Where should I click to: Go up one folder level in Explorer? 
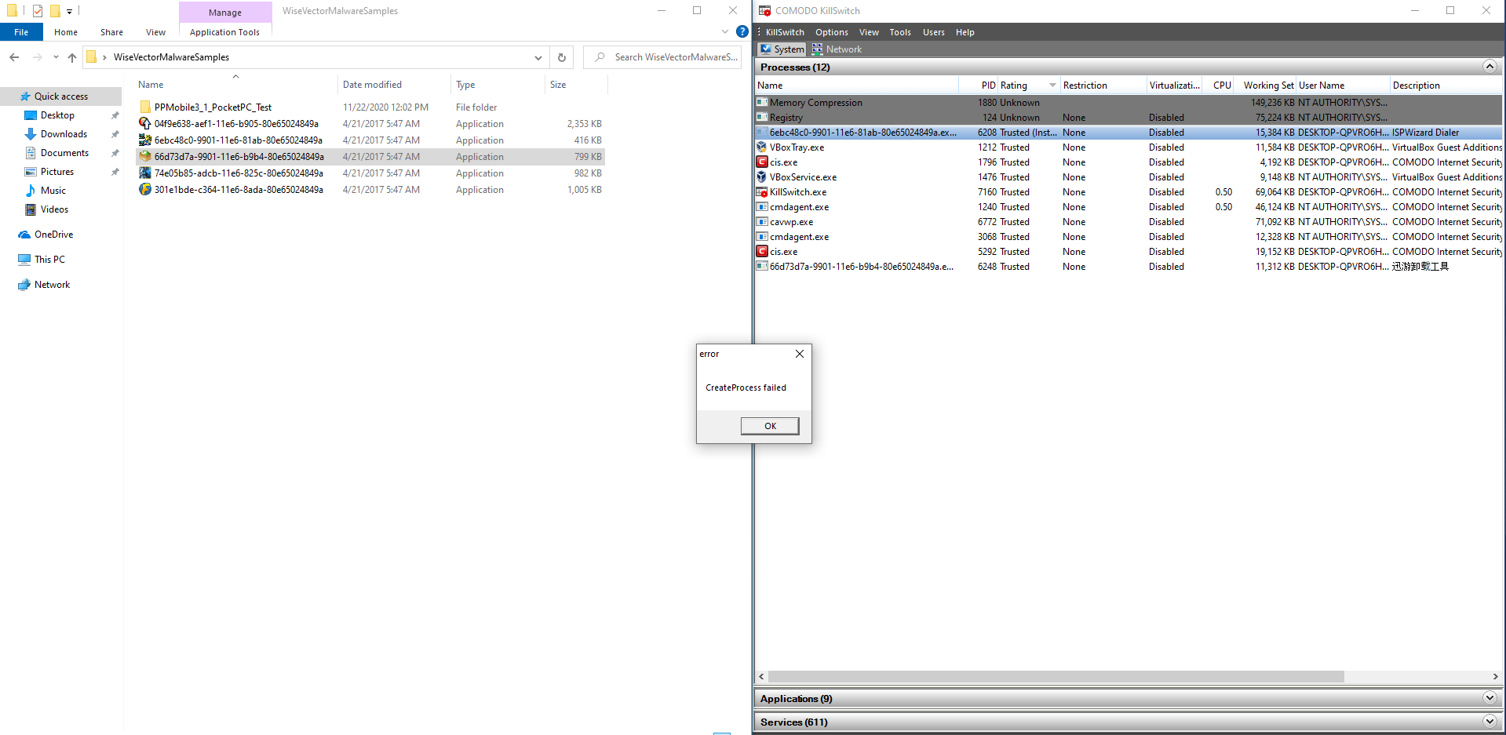(x=72, y=57)
